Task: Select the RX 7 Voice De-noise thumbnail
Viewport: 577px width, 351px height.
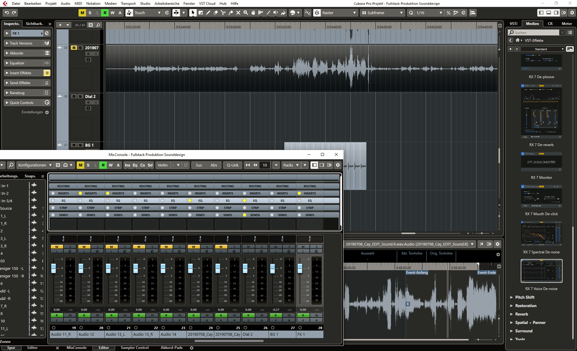Action: coord(542,271)
